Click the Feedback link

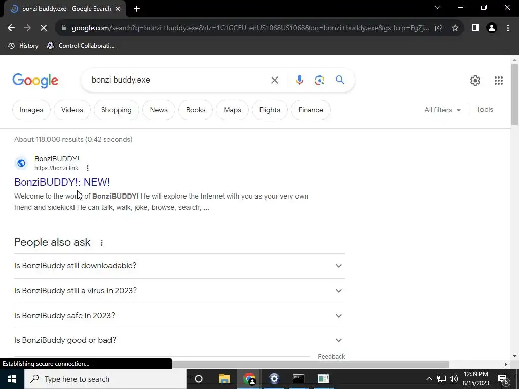pos(331,357)
